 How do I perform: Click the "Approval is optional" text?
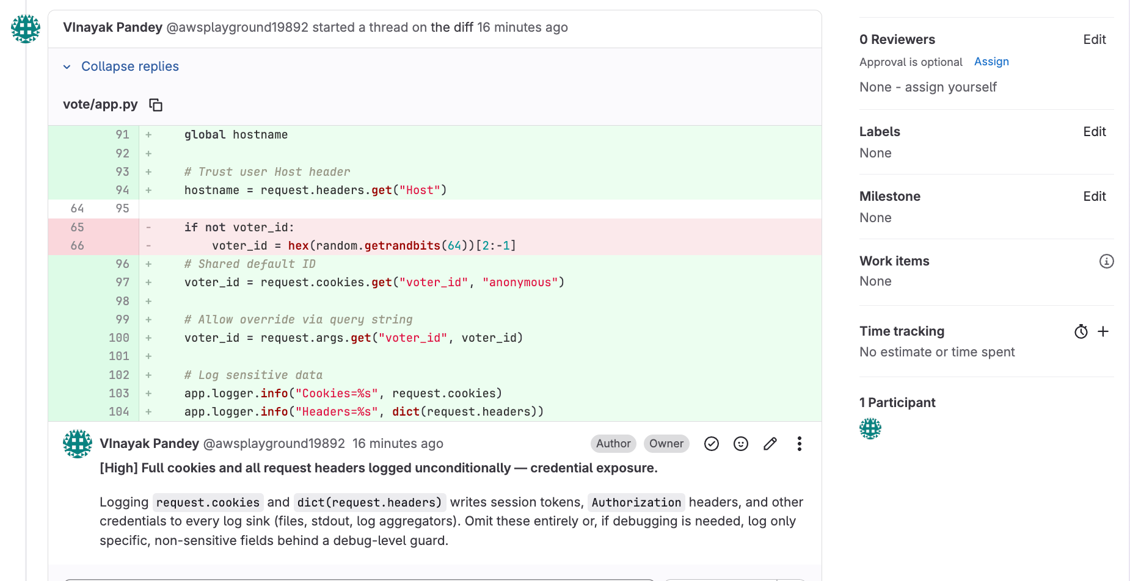click(910, 62)
